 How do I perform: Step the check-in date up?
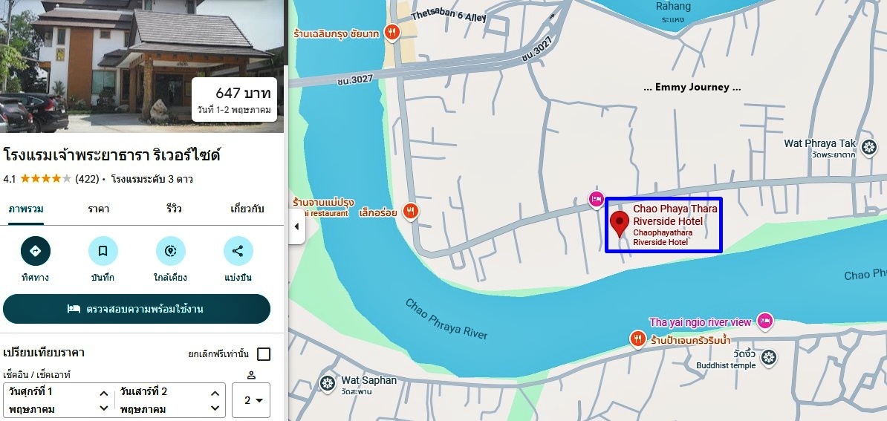coord(104,394)
